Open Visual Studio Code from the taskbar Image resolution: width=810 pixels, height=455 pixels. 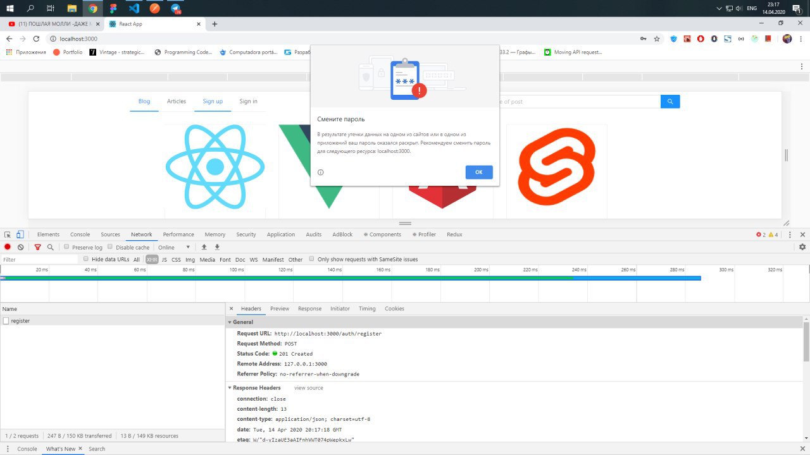pyautogui.click(x=134, y=8)
